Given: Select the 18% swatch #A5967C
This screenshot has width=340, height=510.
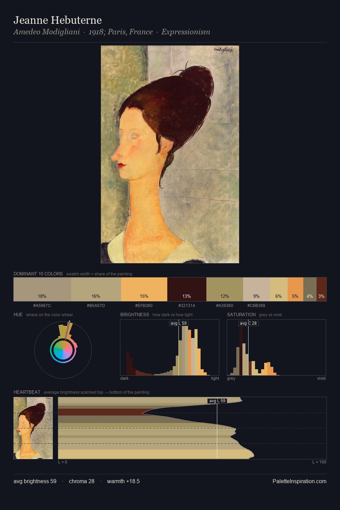Looking at the screenshot, I should tap(42, 289).
